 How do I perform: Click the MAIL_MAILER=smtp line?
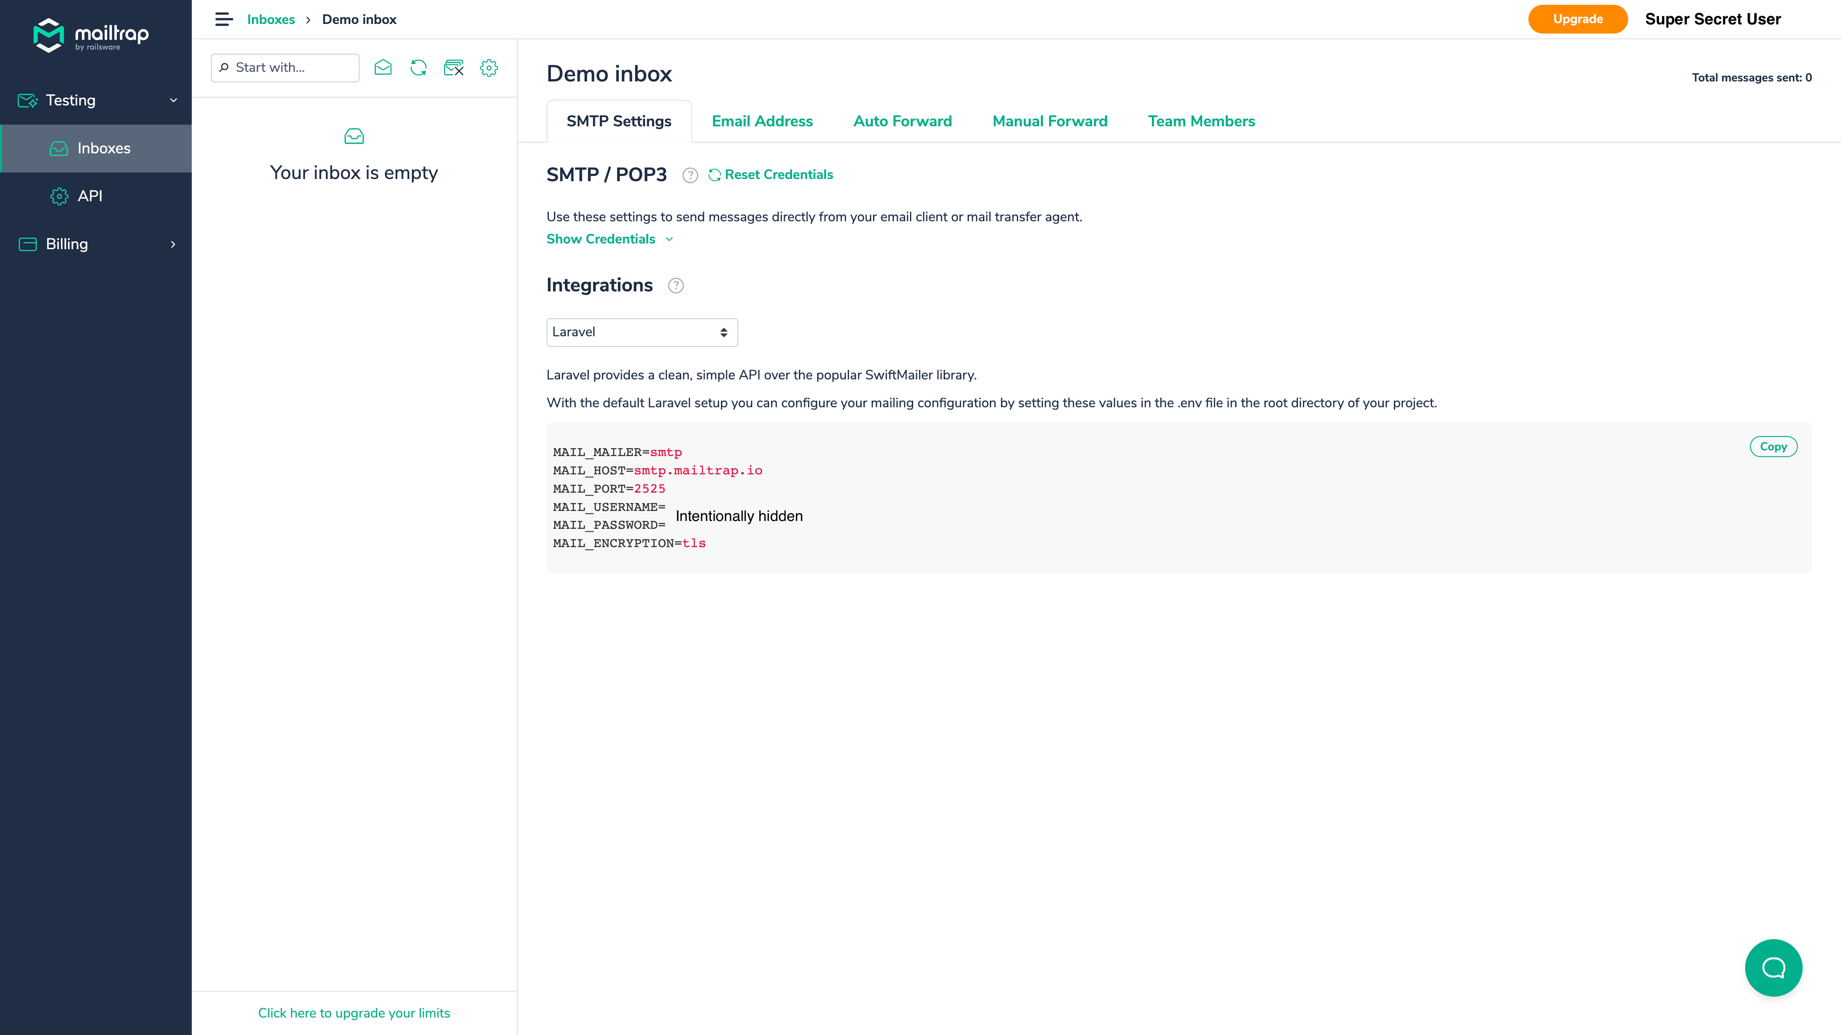(x=618, y=453)
